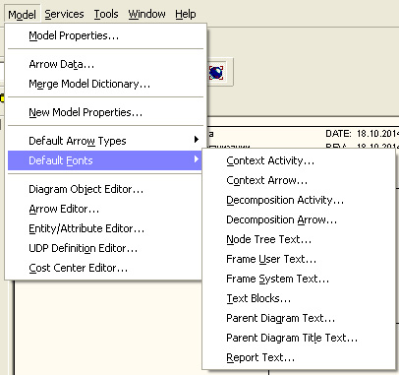
Task: Select Decomposition Activity... font
Action: point(299,200)
